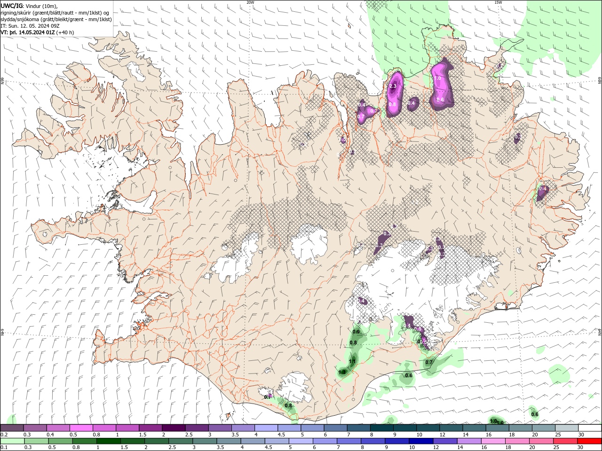
Task: Click the pale gray swatch labelled 25 in upper legend
Action: pos(567,428)
